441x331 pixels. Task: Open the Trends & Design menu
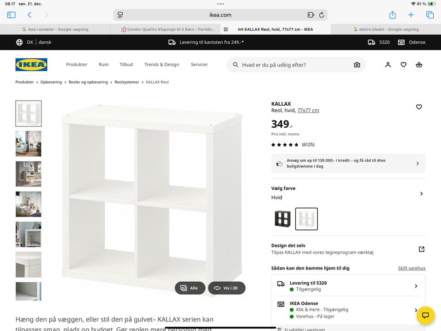[162, 64]
